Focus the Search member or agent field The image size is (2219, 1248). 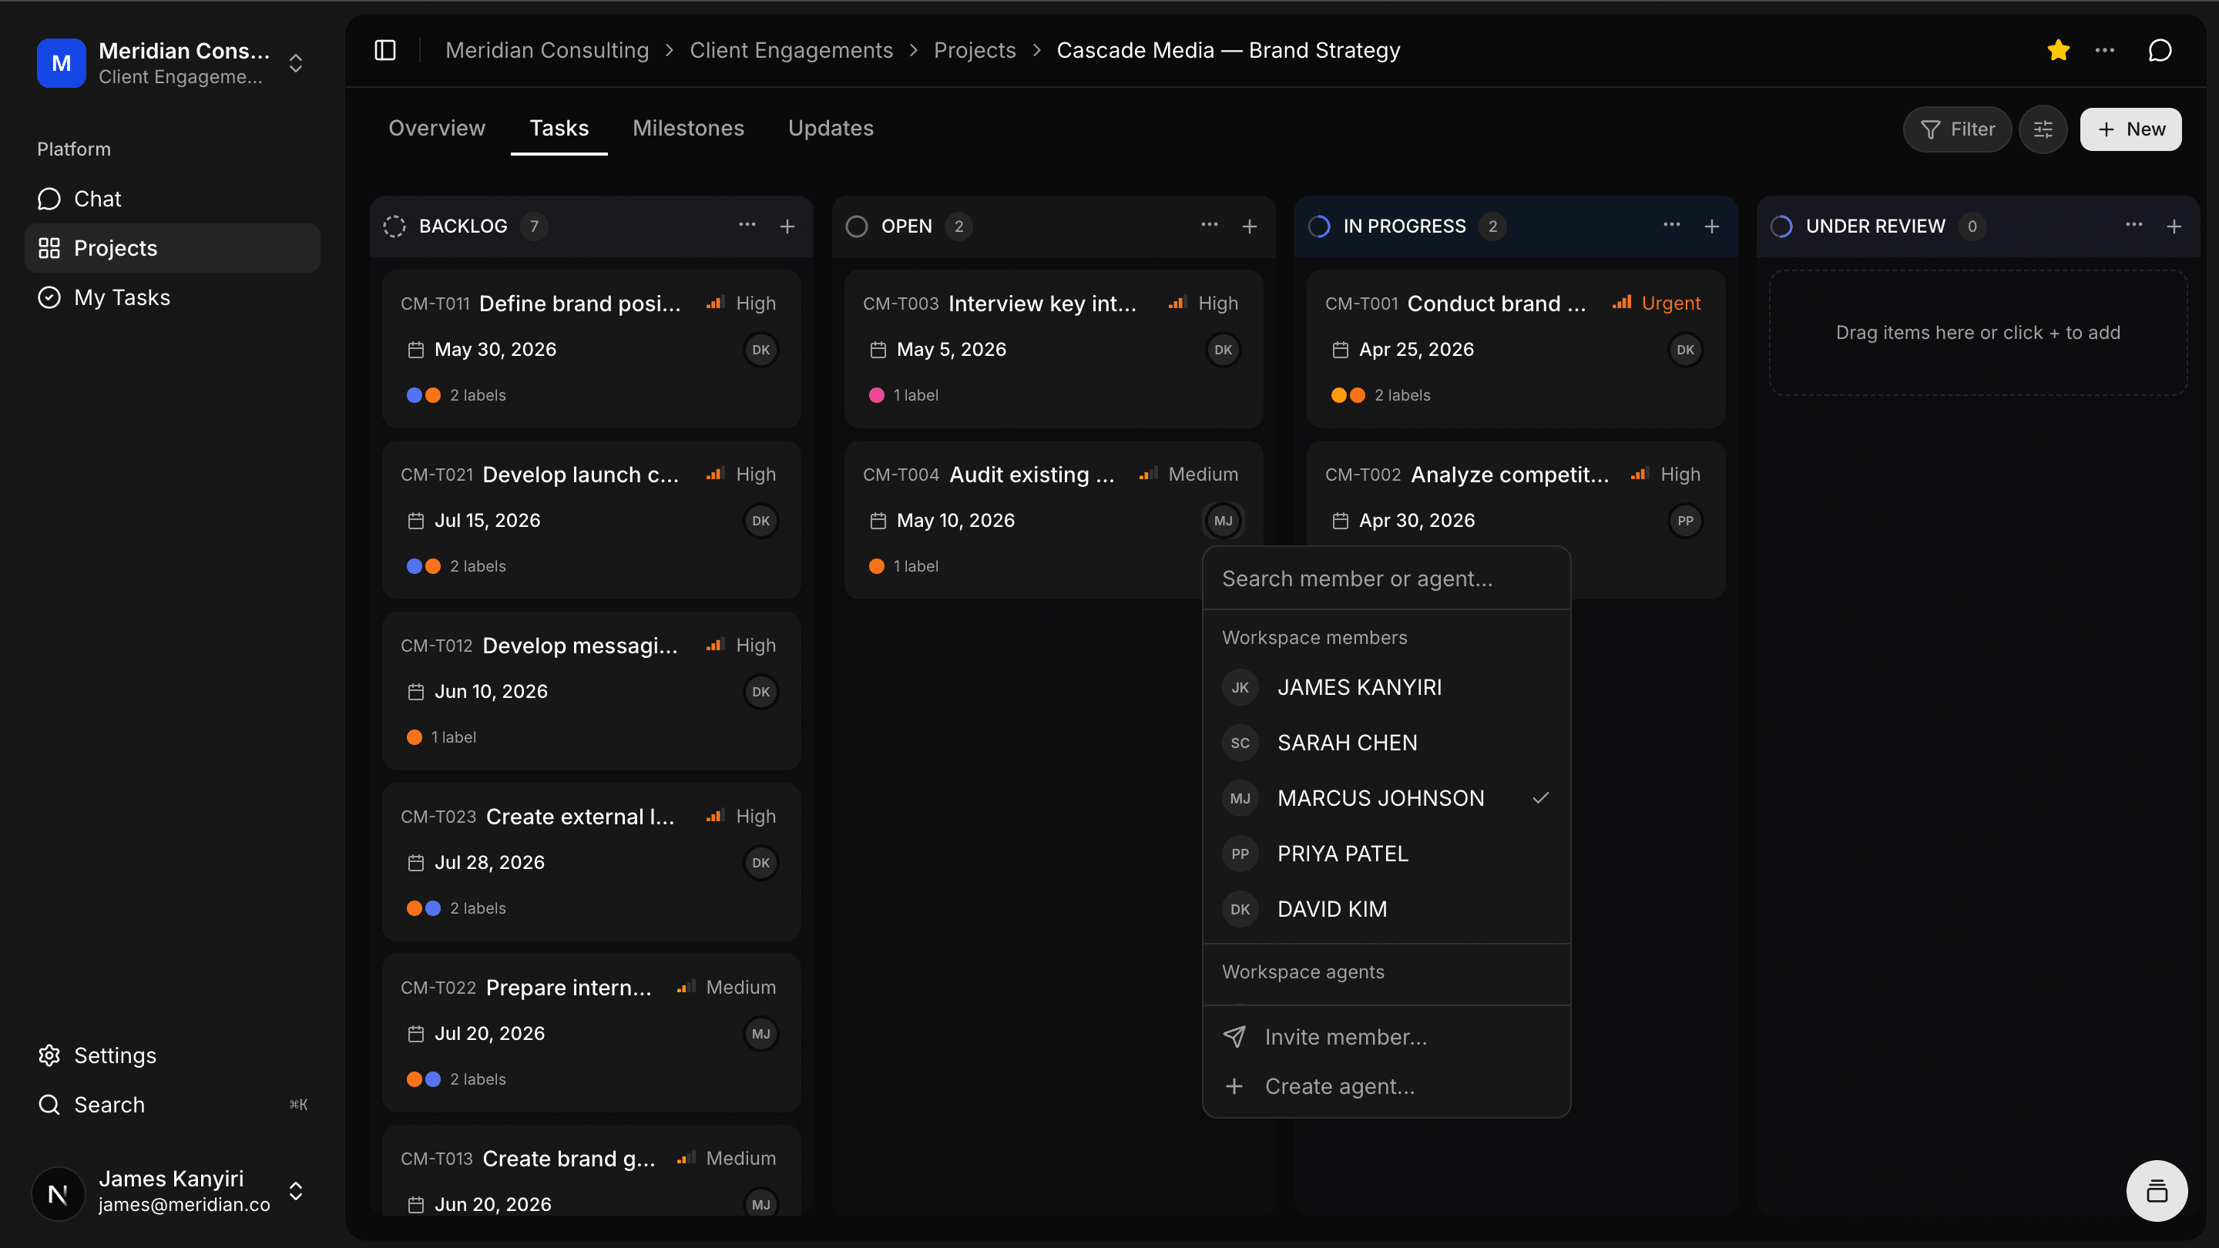coord(1385,579)
